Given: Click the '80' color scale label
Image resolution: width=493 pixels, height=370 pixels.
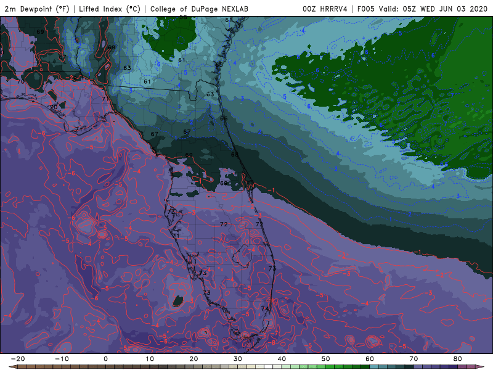Looking at the screenshot, I should pyautogui.click(x=458, y=359).
